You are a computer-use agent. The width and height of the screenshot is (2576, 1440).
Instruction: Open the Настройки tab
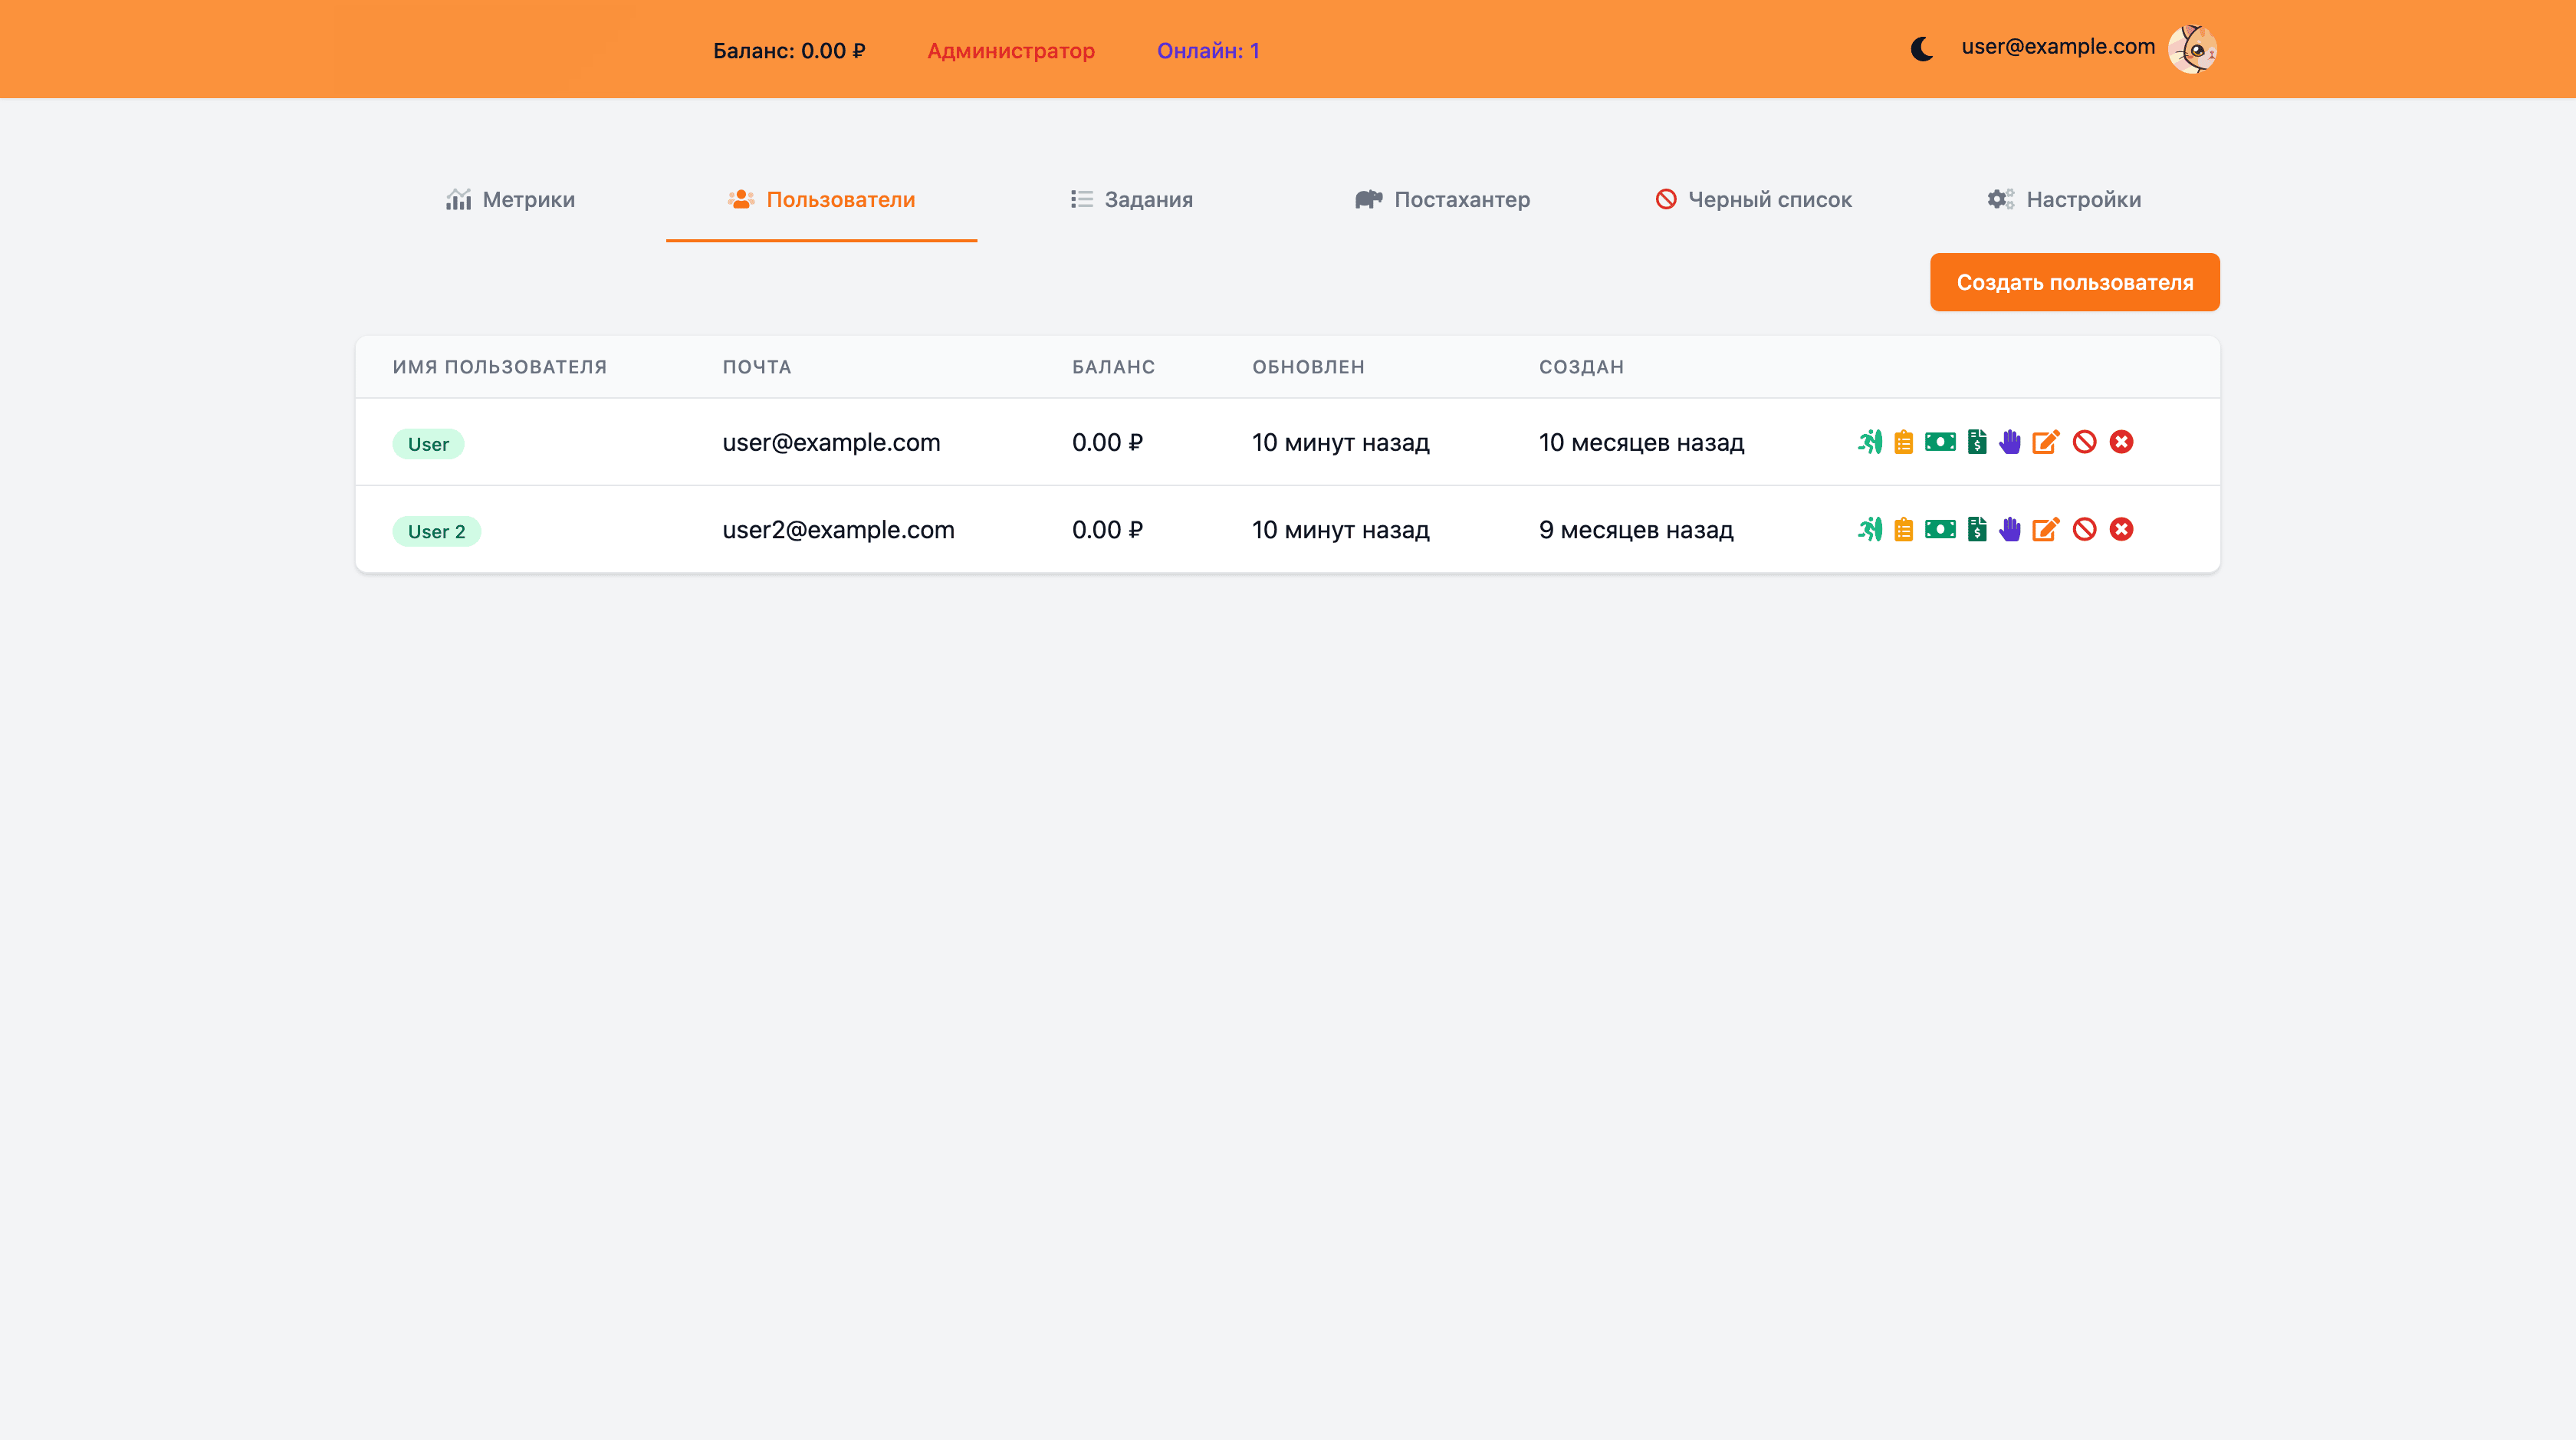click(x=2064, y=199)
